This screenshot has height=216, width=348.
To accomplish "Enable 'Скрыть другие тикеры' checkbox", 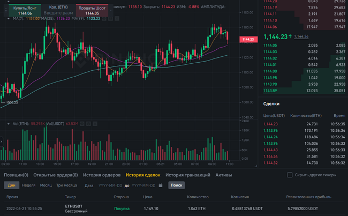I will tap(290, 175).
